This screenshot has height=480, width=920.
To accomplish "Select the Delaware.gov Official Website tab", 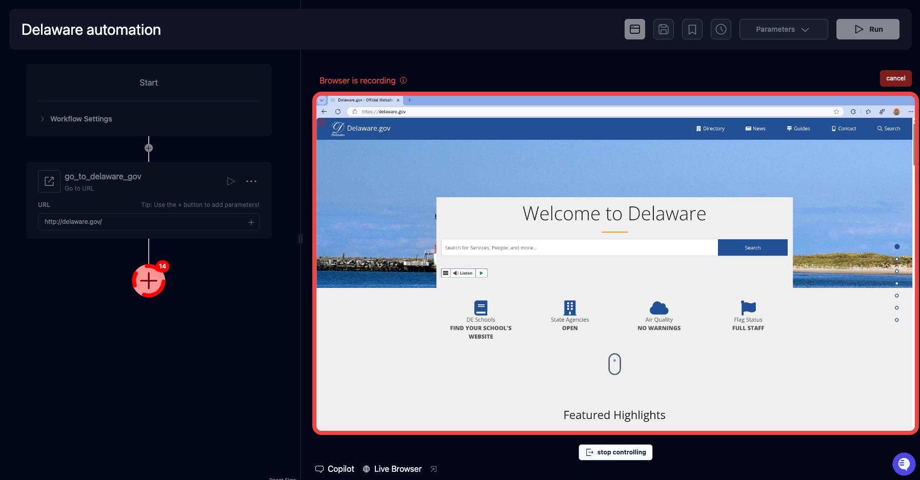I will (365, 100).
